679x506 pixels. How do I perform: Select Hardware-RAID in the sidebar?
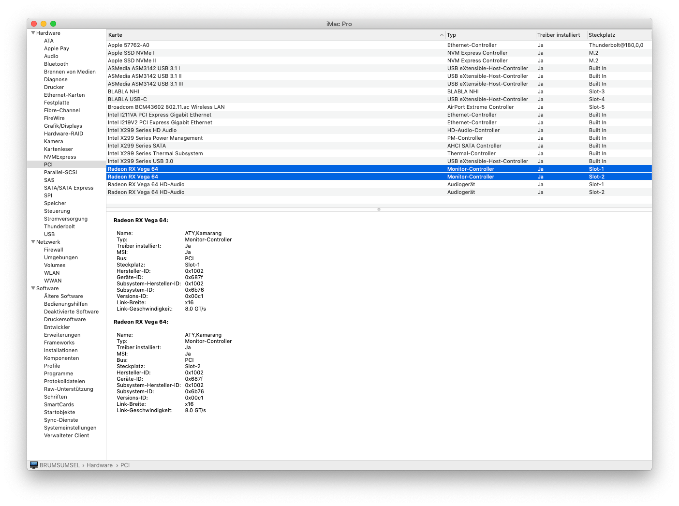click(x=63, y=134)
